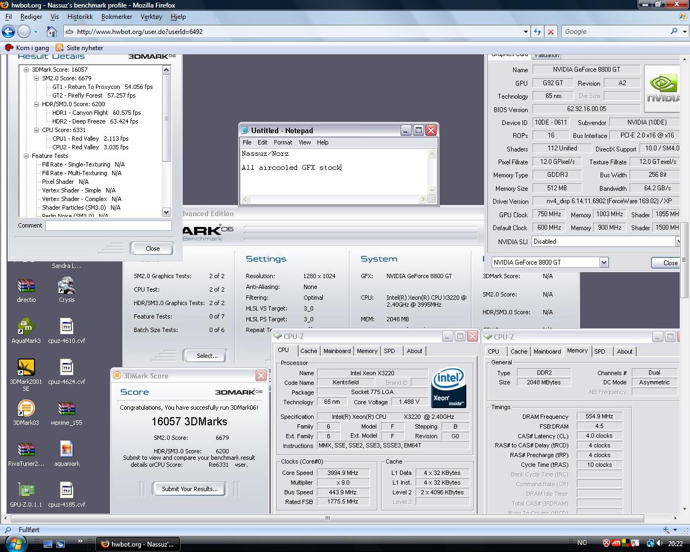The image size is (690, 552).
Task: Switch to Mainboard tab in left CPU-Z
Action: (x=337, y=351)
